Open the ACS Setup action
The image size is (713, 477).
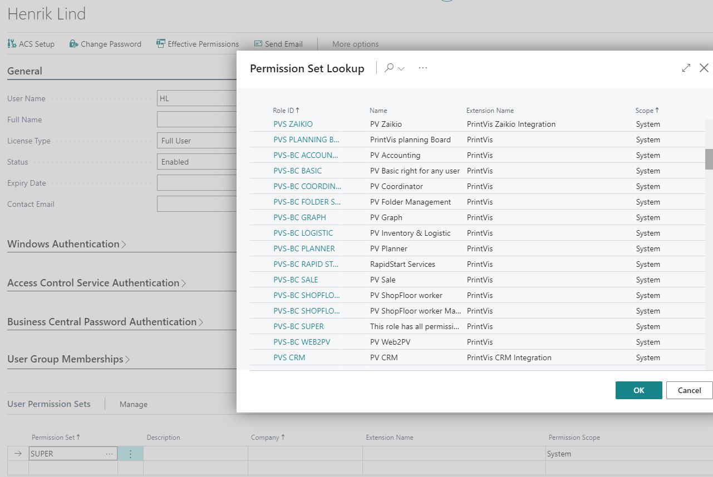[31, 43]
